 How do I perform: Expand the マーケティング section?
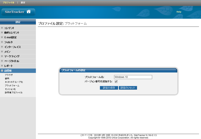2,56
